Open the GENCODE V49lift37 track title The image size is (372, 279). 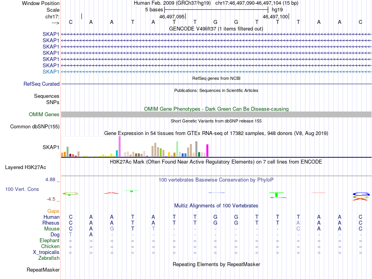pos(216,29)
